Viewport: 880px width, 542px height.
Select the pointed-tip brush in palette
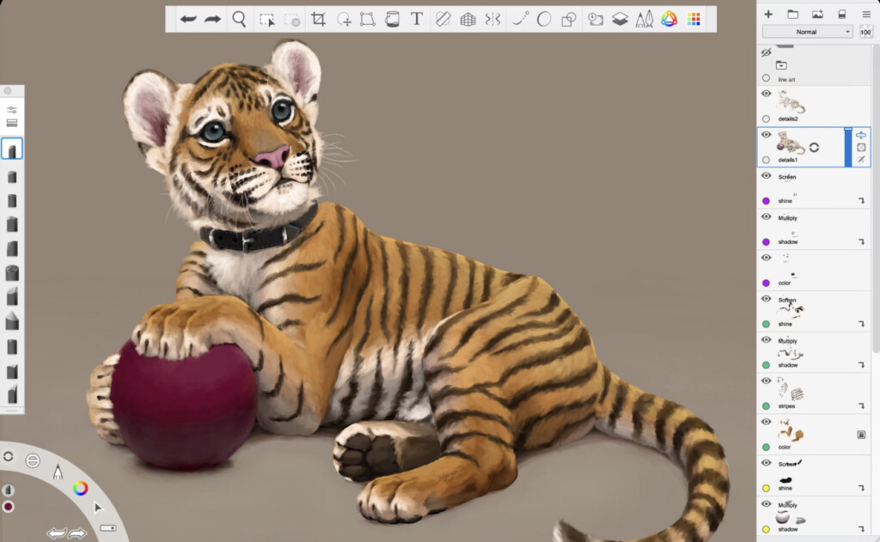(12, 321)
